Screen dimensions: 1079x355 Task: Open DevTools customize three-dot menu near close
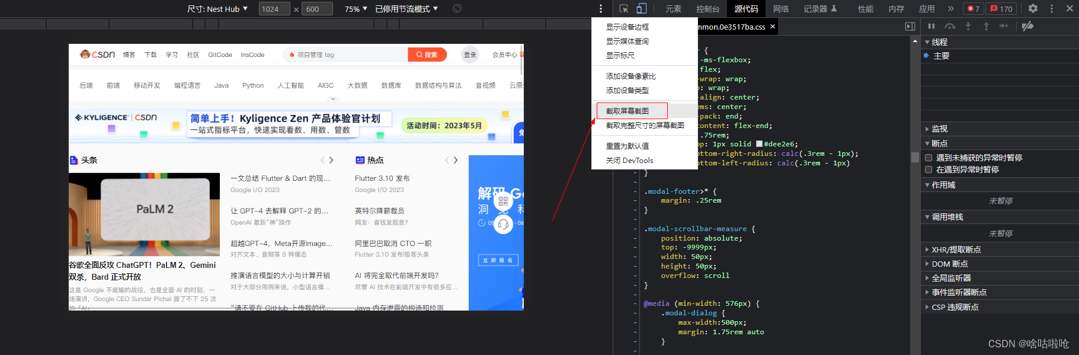coord(1052,8)
